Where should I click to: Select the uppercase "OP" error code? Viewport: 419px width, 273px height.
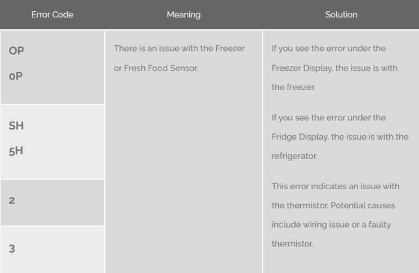[16, 51]
